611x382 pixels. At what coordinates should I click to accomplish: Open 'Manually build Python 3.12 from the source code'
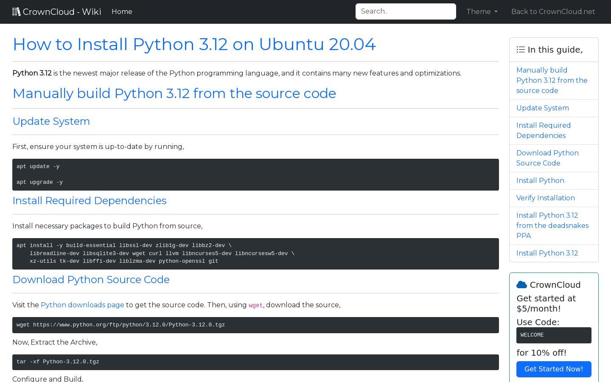point(552,80)
